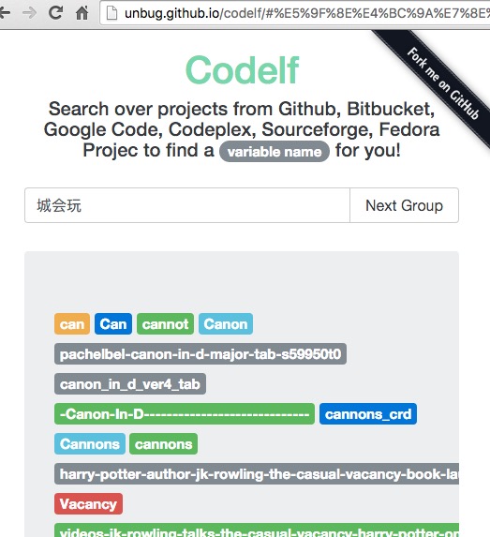This screenshot has width=490, height=537.
Task: Reload the page with refresh icon
Action: (55, 13)
